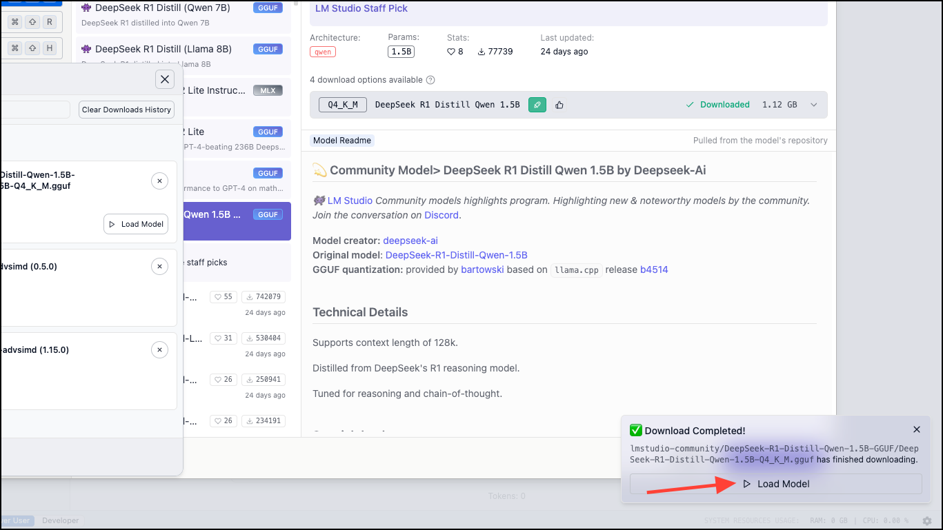Image resolution: width=943 pixels, height=530 pixels.
Task: Select the Q4_K_M quantization badge
Action: [x=343, y=105]
